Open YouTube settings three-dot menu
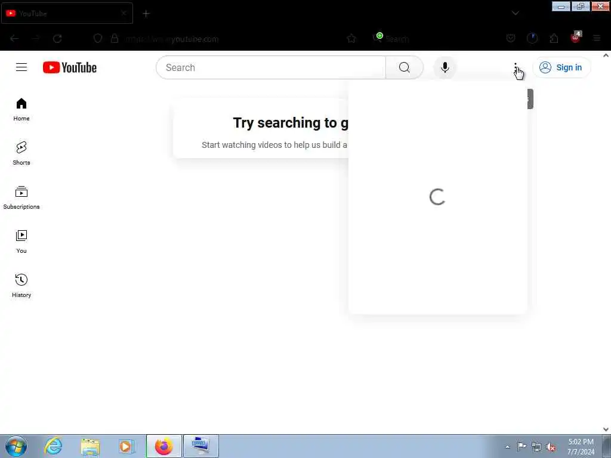Image resolution: width=611 pixels, height=458 pixels. click(515, 68)
